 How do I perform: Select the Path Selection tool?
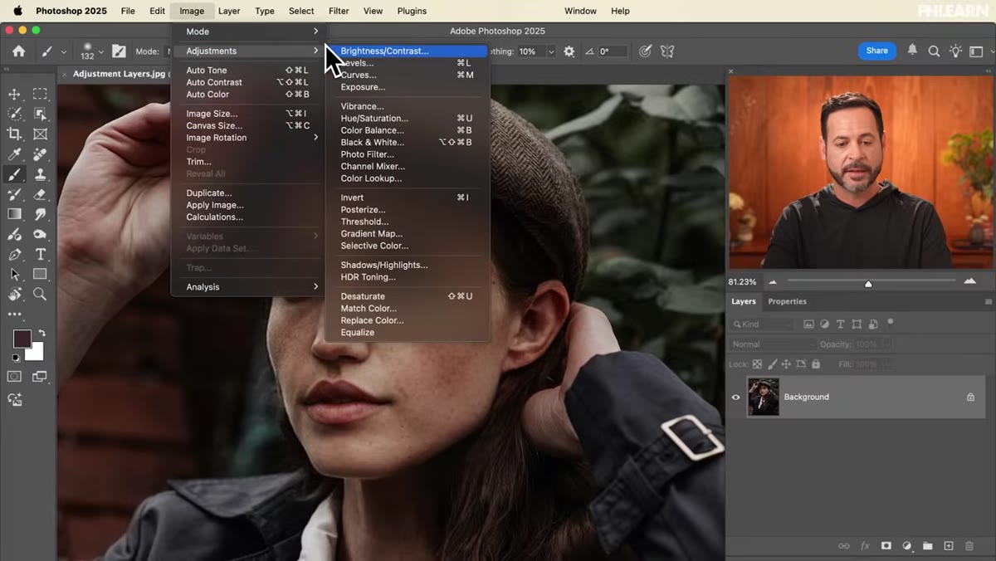(x=14, y=274)
